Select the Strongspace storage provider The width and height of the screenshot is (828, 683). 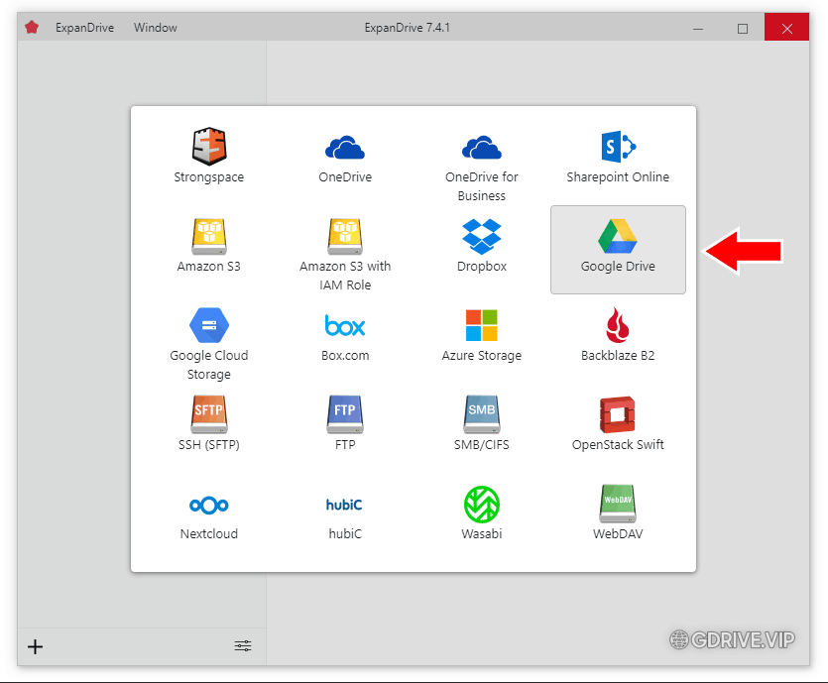click(x=208, y=157)
